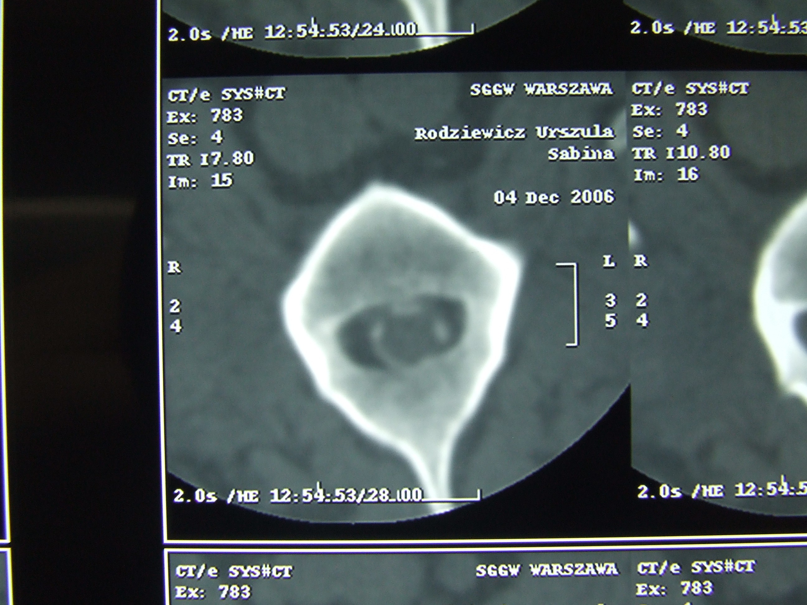Click the horizontal scale bar after '28.00'

click(452, 495)
